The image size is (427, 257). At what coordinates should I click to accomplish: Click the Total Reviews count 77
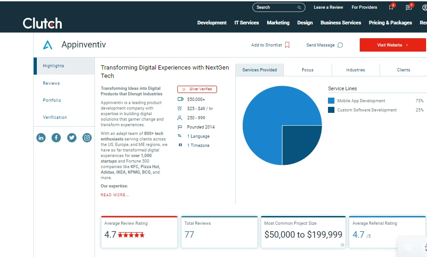pyautogui.click(x=189, y=234)
